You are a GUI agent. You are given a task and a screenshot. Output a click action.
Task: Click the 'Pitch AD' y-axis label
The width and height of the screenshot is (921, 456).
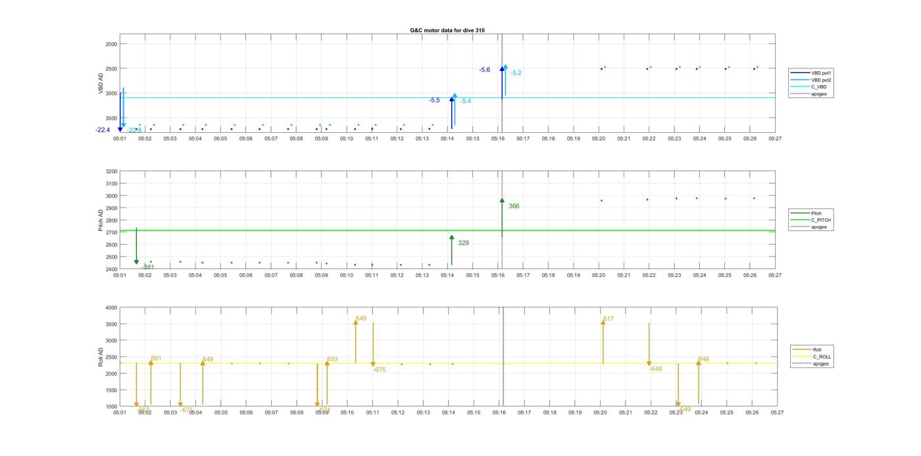click(x=101, y=220)
